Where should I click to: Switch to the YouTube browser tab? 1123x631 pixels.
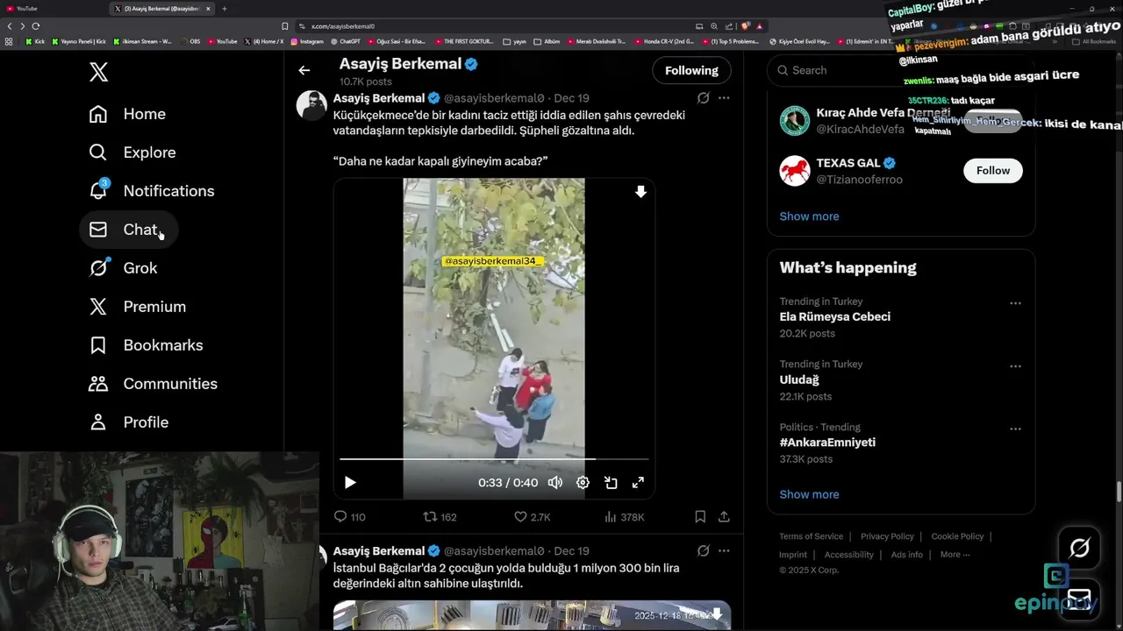[x=53, y=9]
